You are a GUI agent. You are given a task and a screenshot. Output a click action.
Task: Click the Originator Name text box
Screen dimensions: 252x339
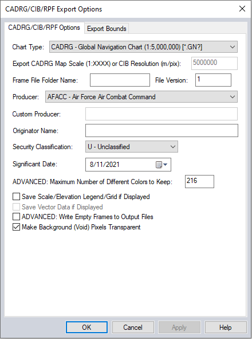click(x=162, y=131)
